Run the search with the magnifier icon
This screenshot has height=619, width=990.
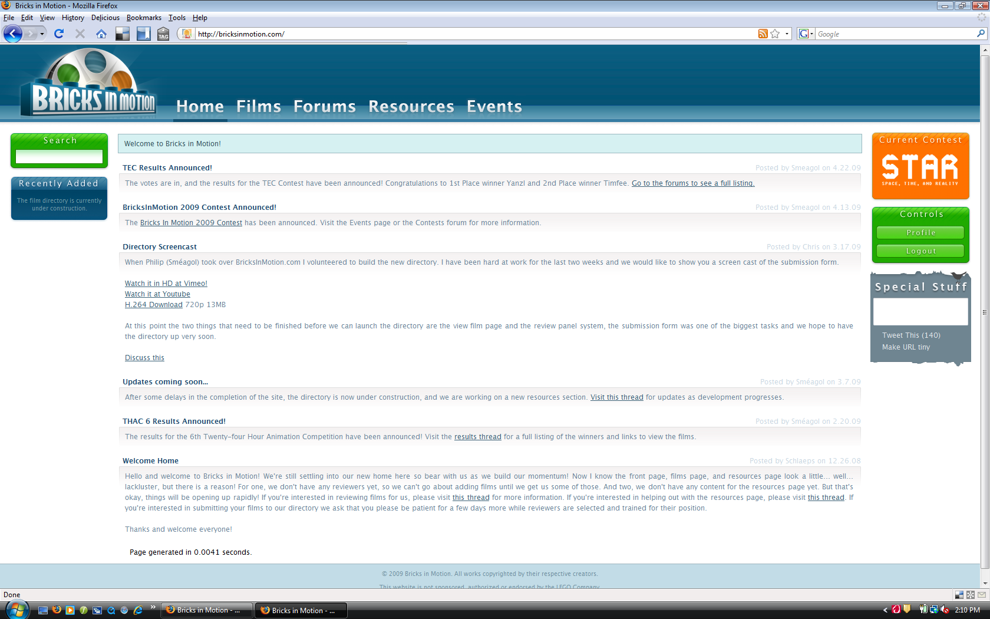(981, 34)
